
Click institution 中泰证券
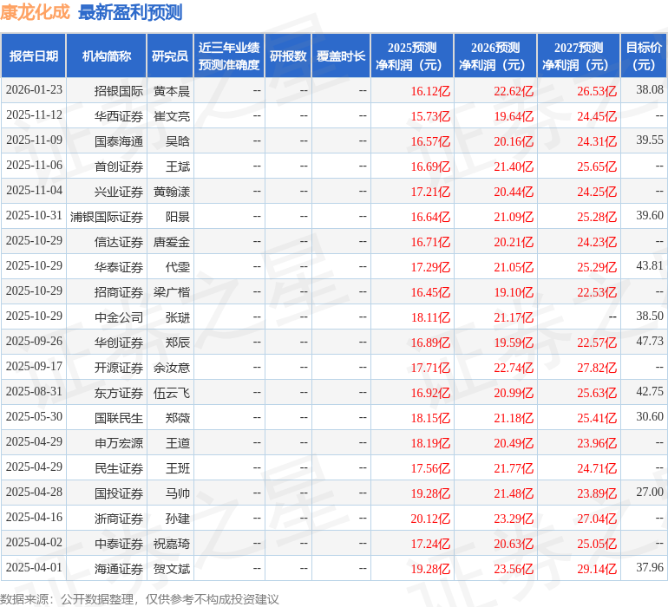click(x=119, y=544)
